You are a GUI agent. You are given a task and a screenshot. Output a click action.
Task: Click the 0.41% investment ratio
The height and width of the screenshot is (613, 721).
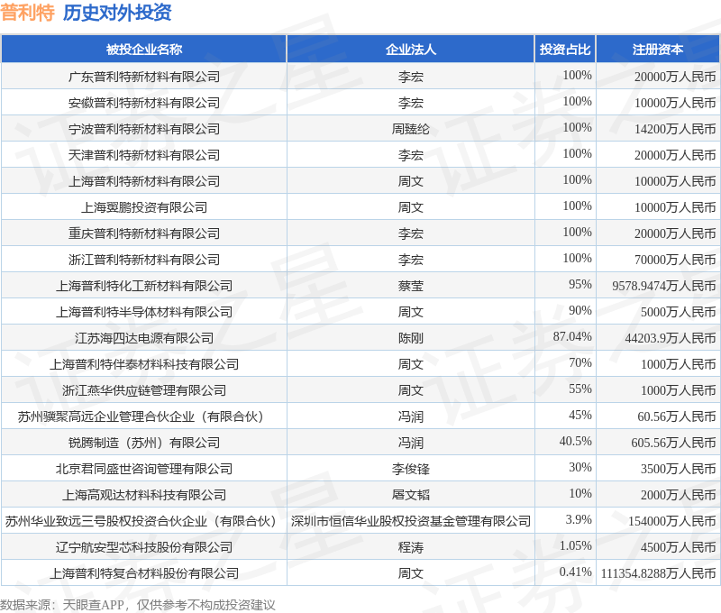tap(575, 572)
